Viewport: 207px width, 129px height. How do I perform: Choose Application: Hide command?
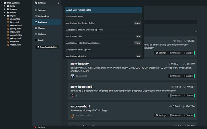pyautogui.click(x=103, y=36)
